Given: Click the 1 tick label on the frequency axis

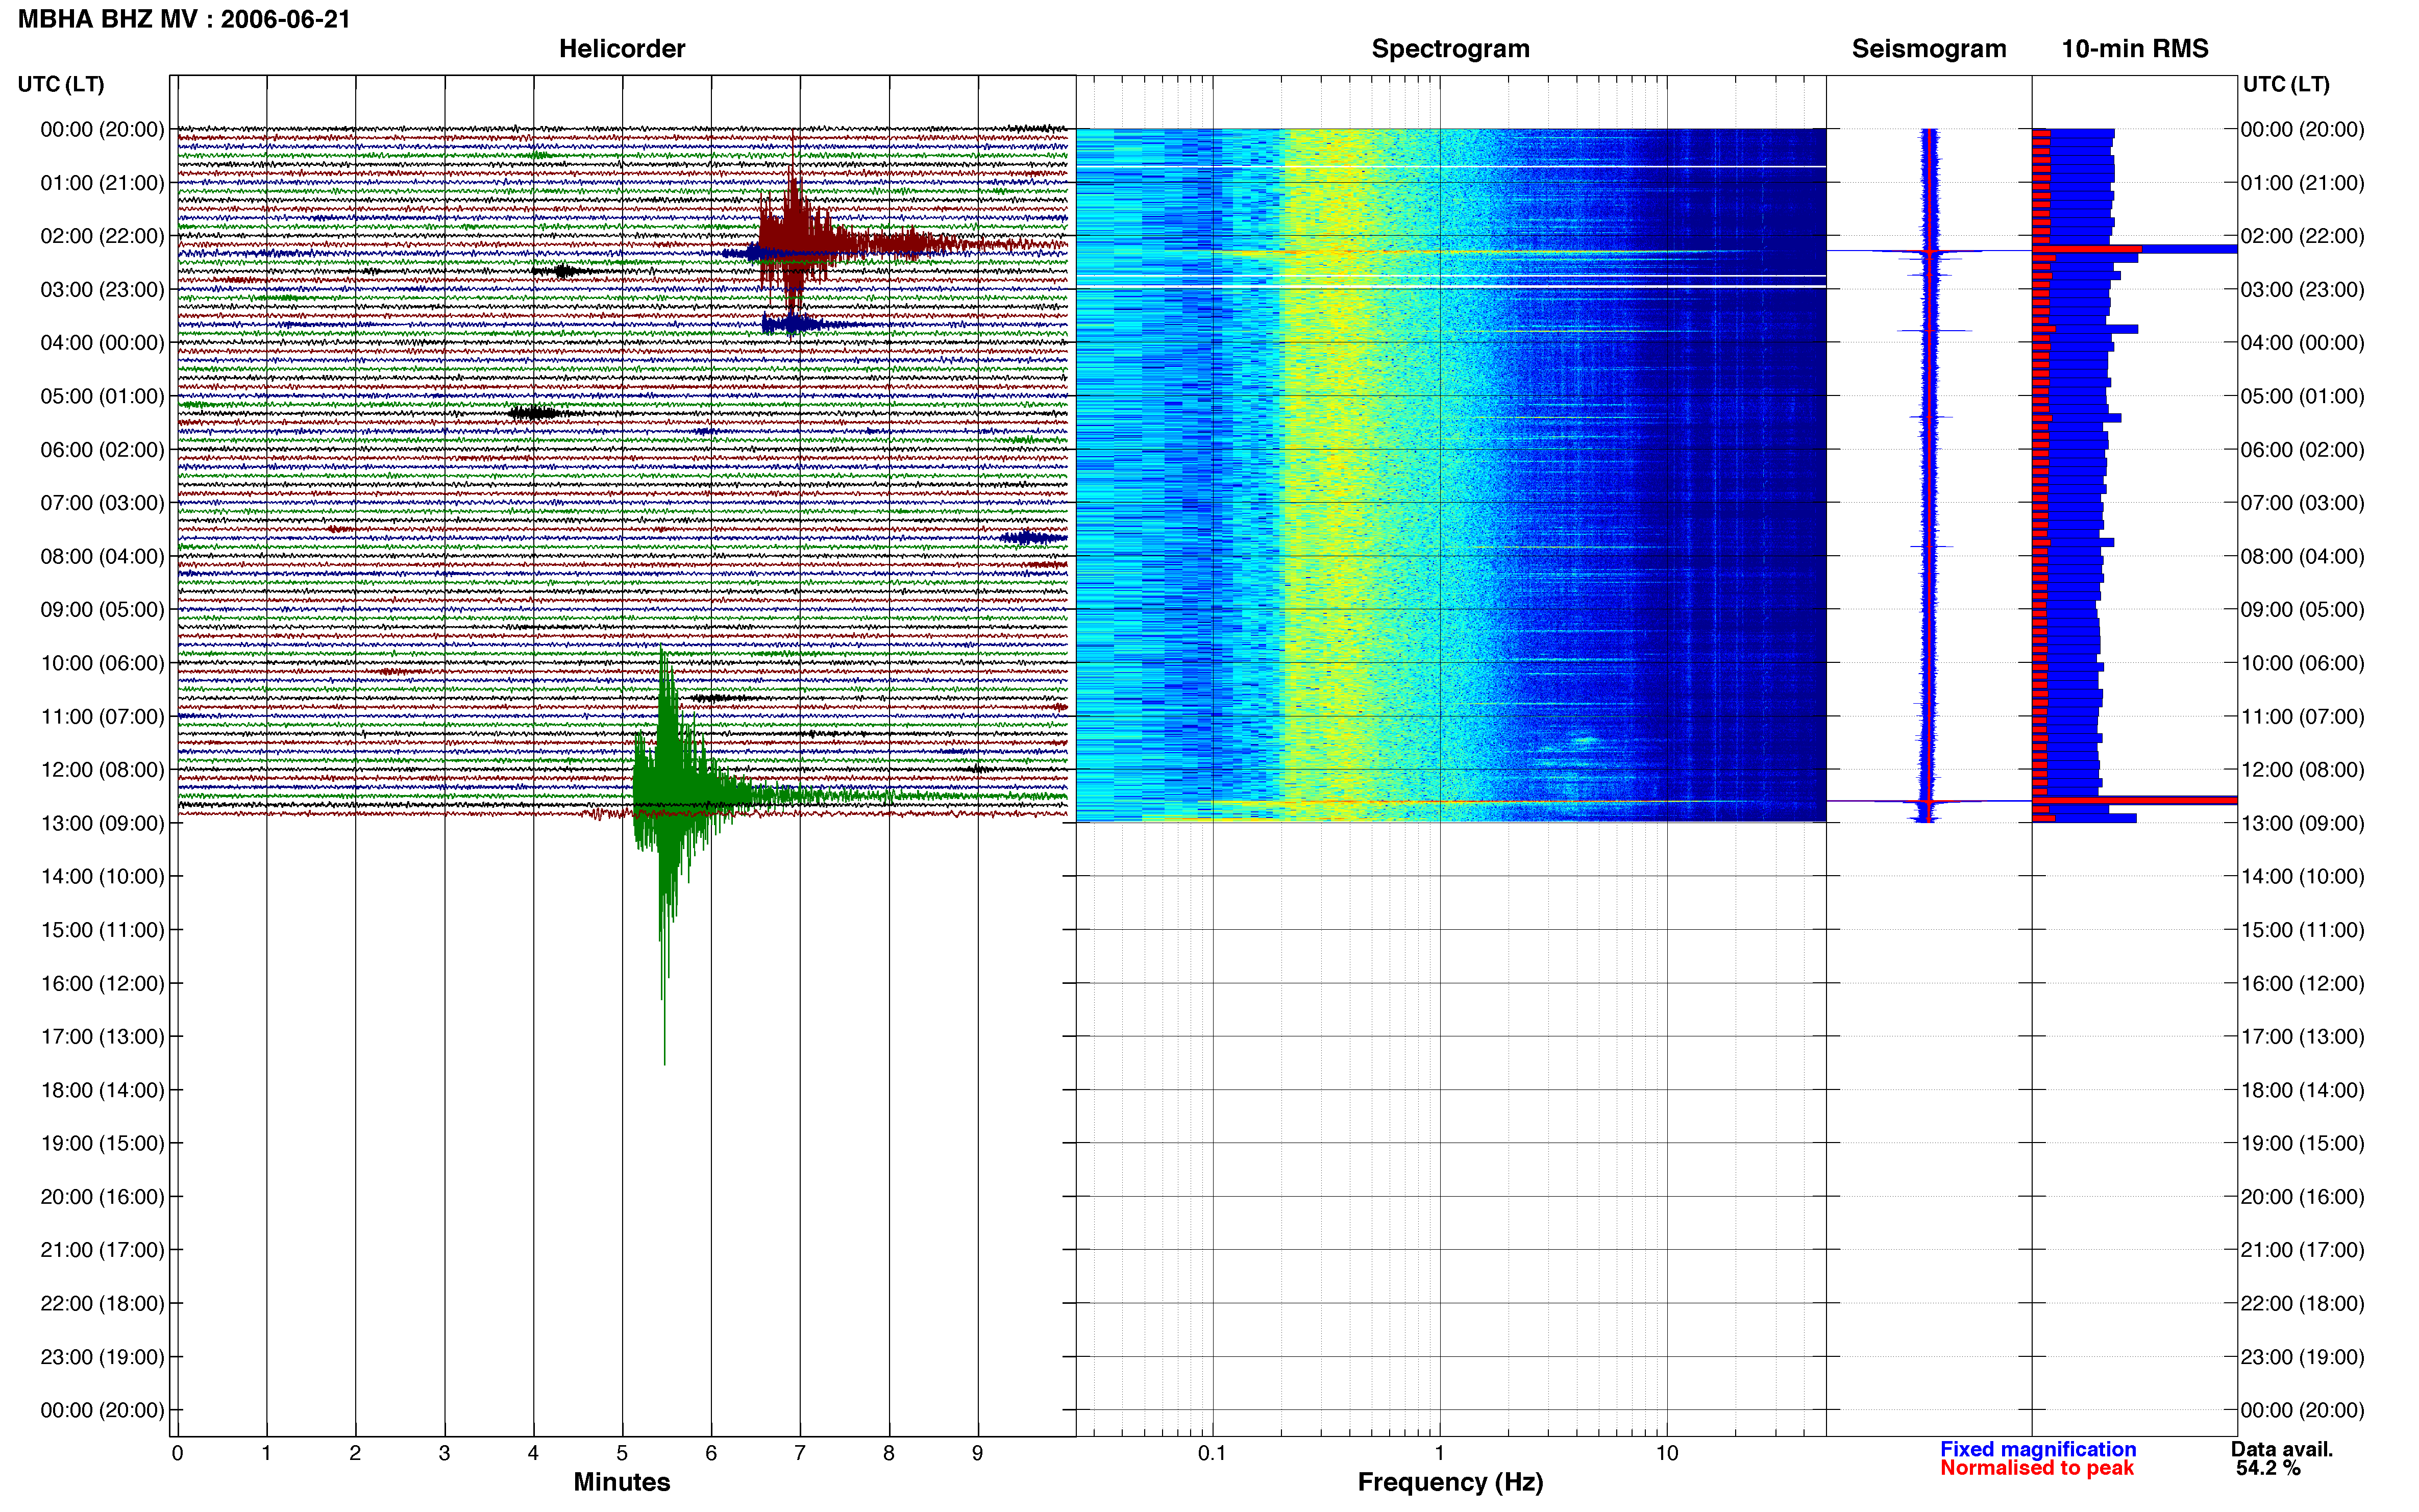Looking at the screenshot, I should [x=1439, y=1453].
